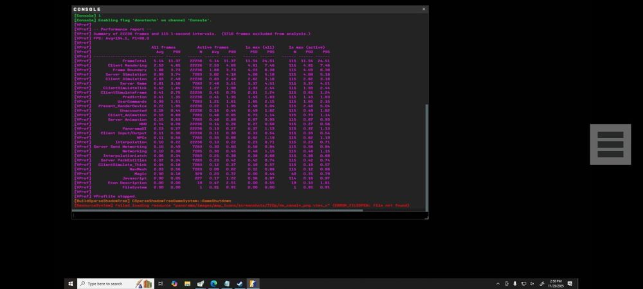Select the 'Client Simulation' row label
643x289 pixels.
pos(126,78)
